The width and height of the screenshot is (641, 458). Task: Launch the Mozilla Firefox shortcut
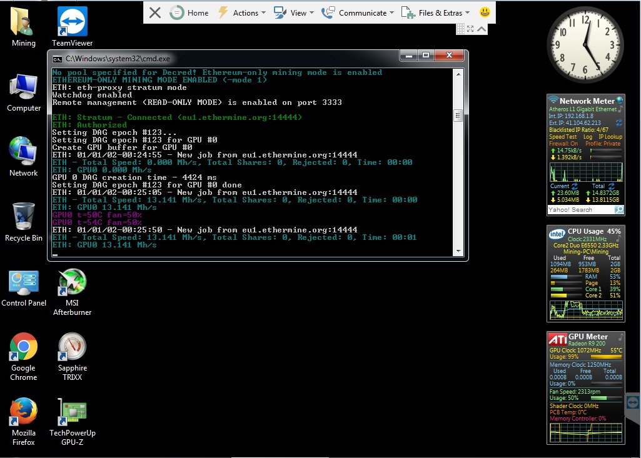pyautogui.click(x=24, y=422)
